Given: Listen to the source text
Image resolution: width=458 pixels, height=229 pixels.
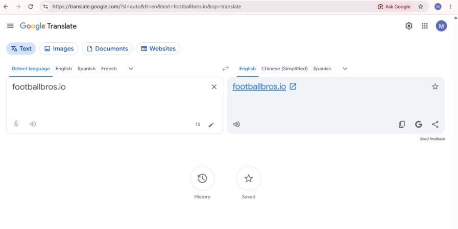Looking at the screenshot, I should (33, 124).
